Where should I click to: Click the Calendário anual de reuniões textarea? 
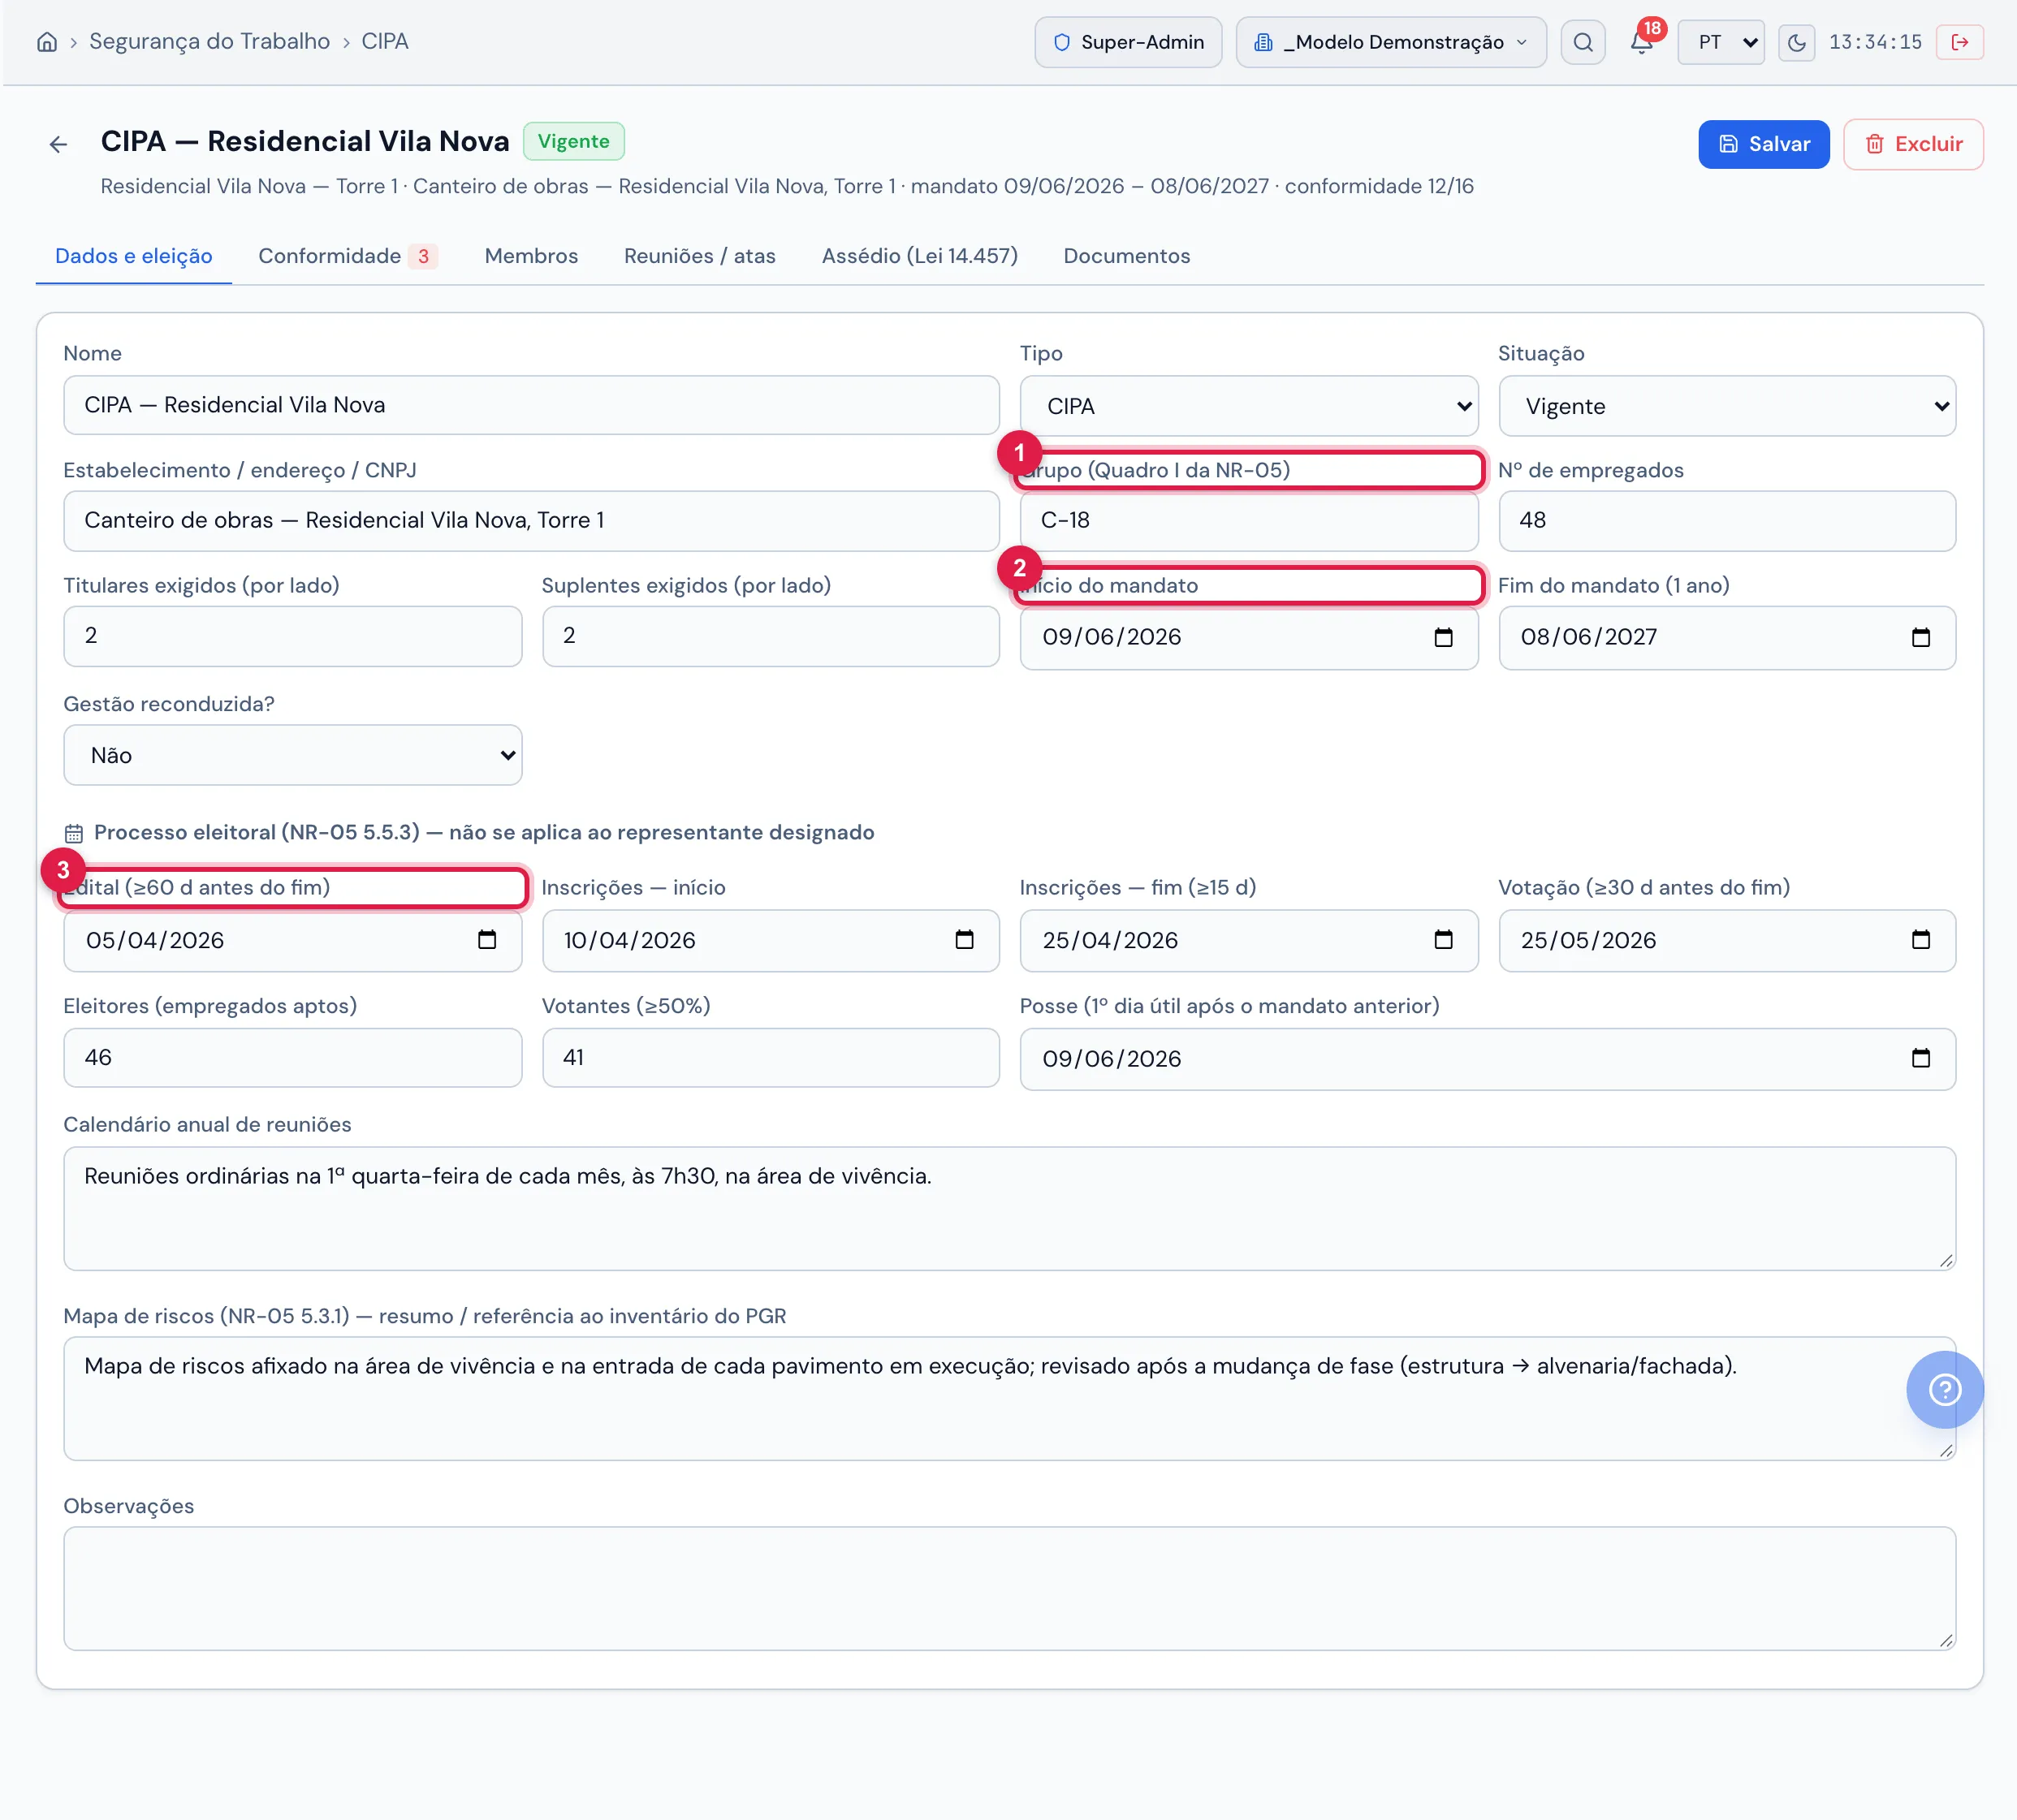(x=1009, y=1208)
